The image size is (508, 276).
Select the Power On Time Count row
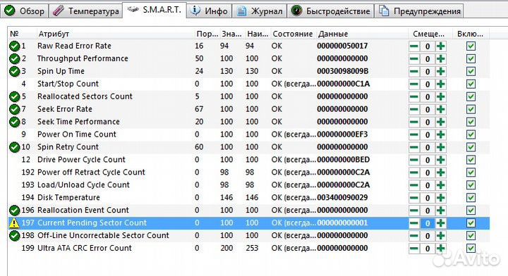(248, 134)
